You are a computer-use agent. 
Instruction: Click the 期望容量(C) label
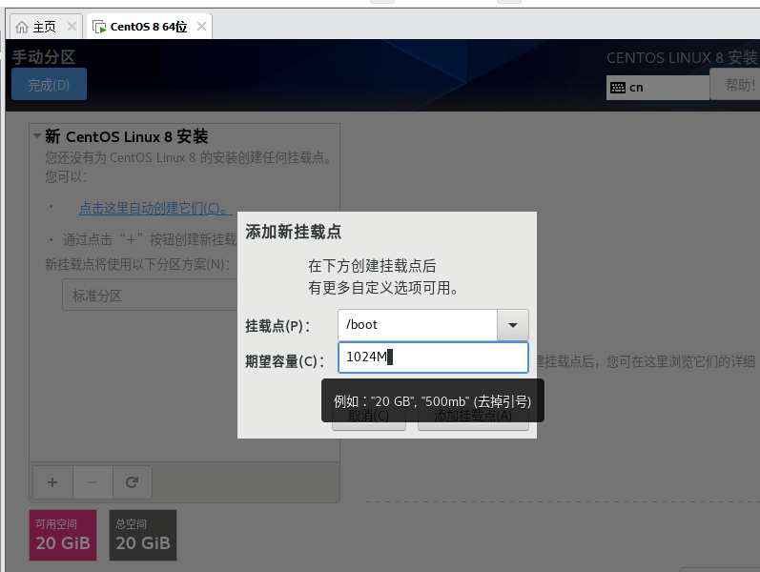click(285, 361)
